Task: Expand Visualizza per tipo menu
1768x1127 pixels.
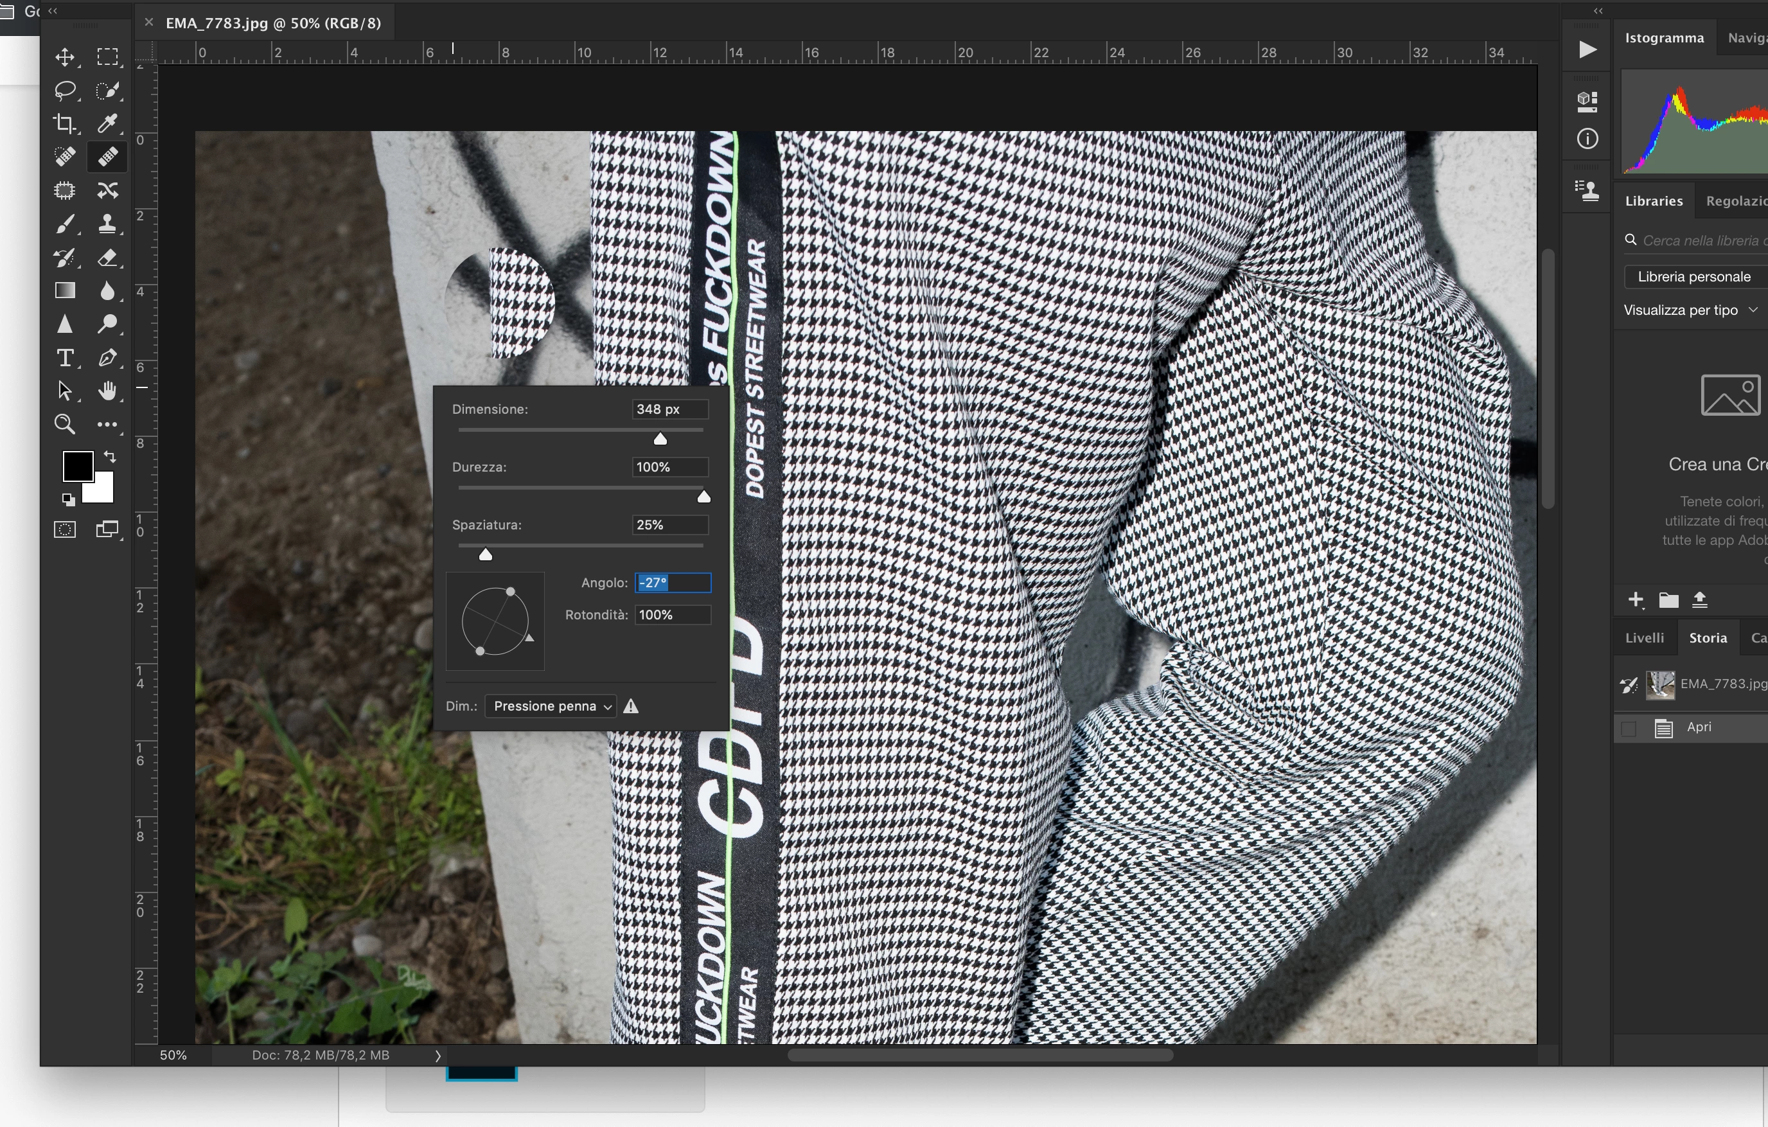Action: 1690,310
